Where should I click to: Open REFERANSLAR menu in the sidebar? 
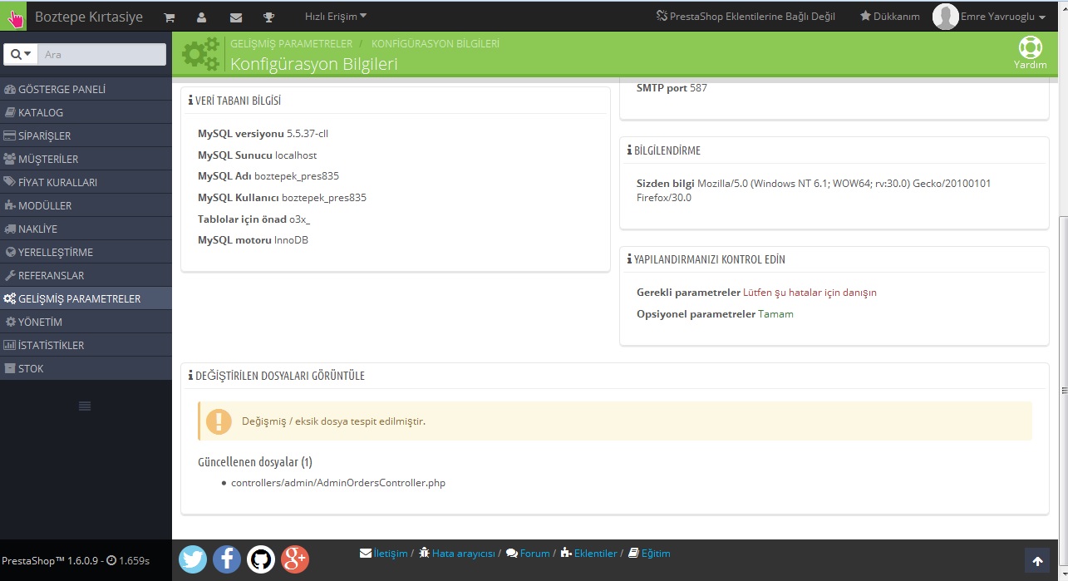[86, 275]
